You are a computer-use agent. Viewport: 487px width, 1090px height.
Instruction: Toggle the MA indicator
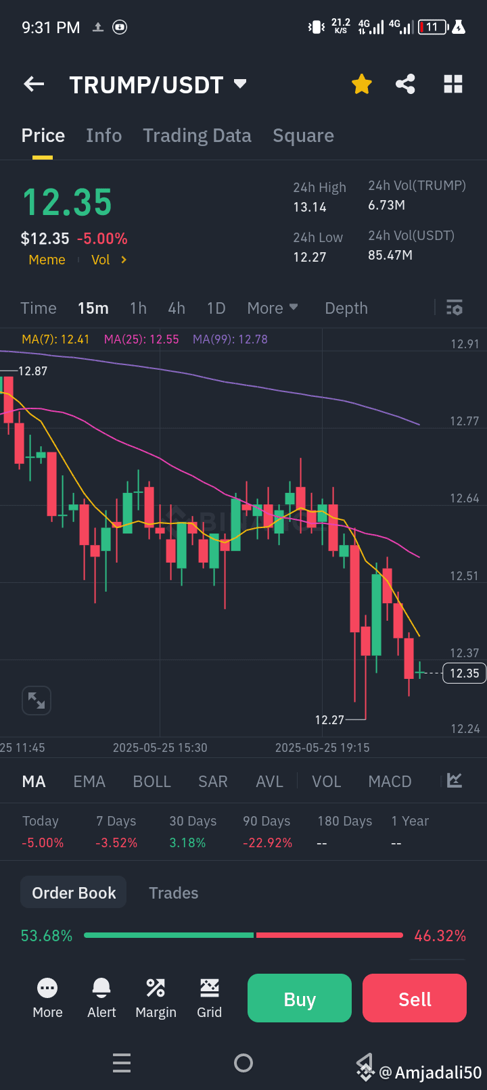[34, 782]
